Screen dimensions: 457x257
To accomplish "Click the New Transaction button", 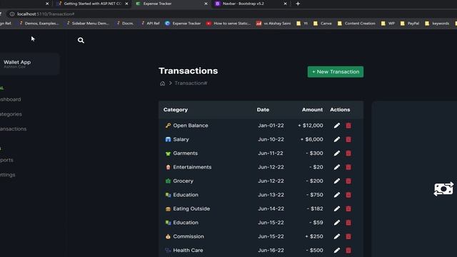I will tap(336, 71).
